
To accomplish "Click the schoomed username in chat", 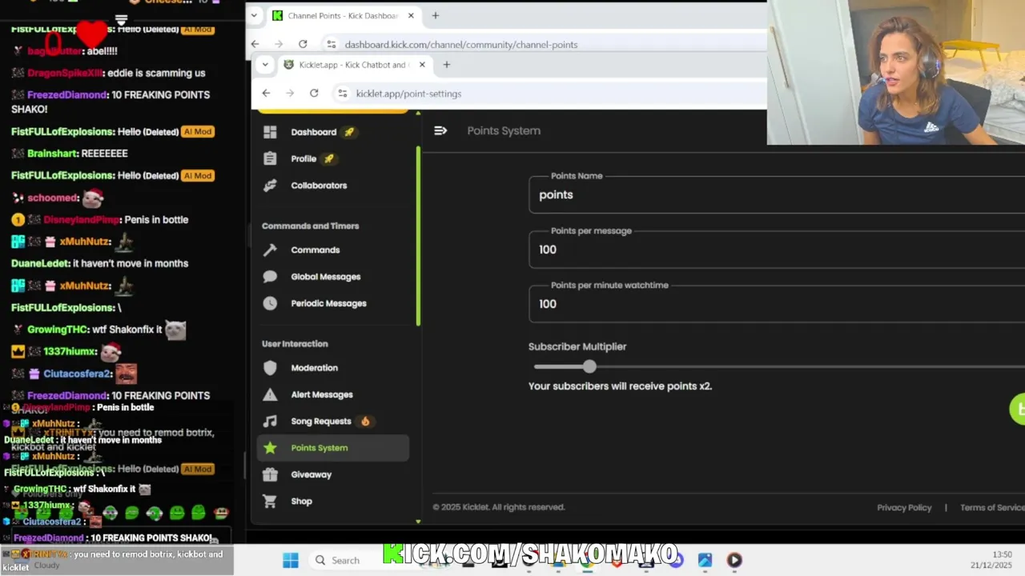I will pos(52,198).
